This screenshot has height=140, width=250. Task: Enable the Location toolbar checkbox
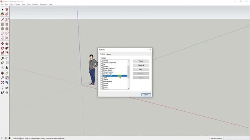pyautogui.click(x=102, y=79)
